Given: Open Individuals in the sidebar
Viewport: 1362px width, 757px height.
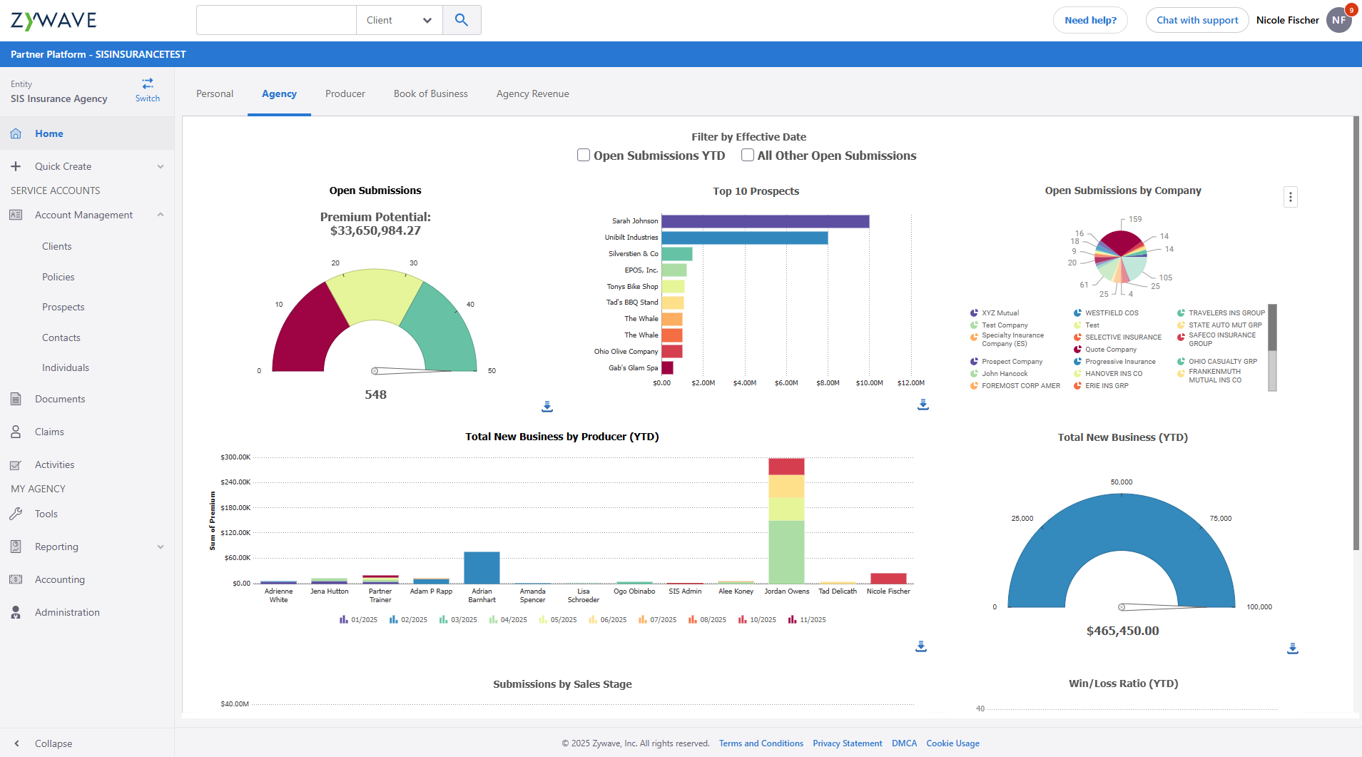Looking at the screenshot, I should click(66, 367).
